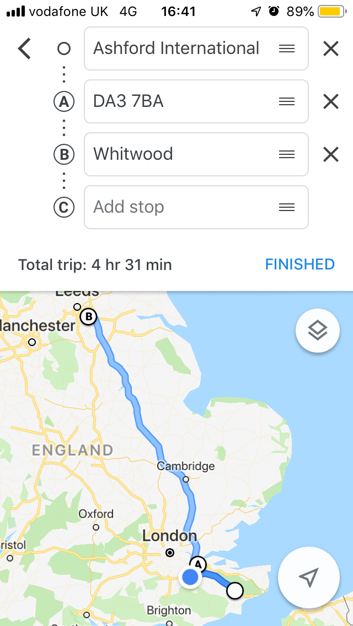
Task: Tap the reorder handle in Add stop row
Action: point(287,207)
